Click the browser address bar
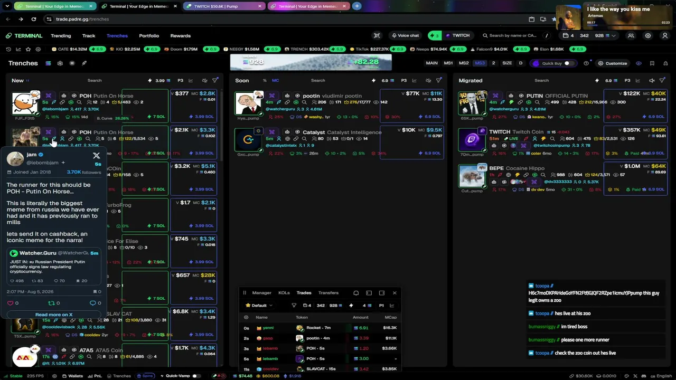The height and width of the screenshot is (380, 676). pos(285,19)
